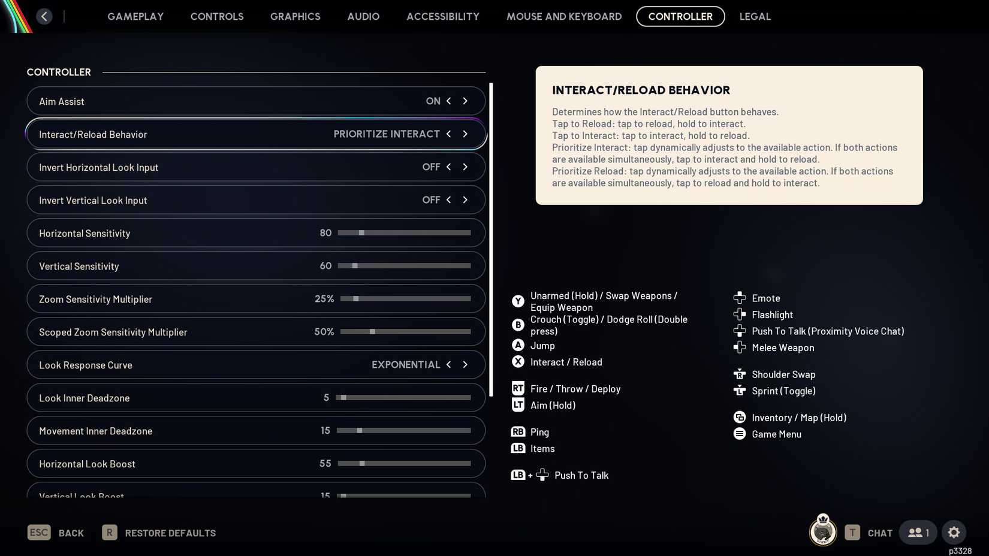Screen dimensions: 989x556
Task: Click the X Interact/Reload button icon
Action: coord(518,362)
